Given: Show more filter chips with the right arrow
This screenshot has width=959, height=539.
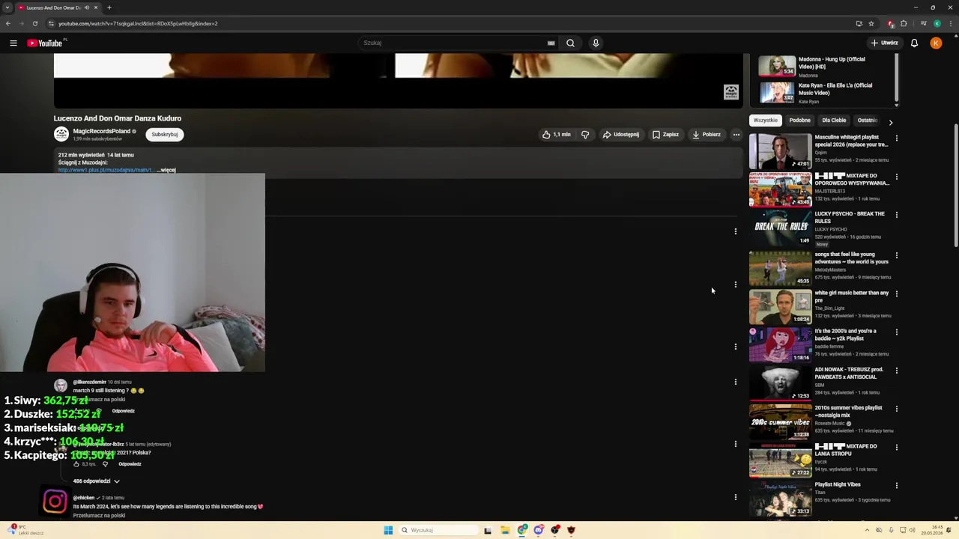Looking at the screenshot, I should point(890,122).
